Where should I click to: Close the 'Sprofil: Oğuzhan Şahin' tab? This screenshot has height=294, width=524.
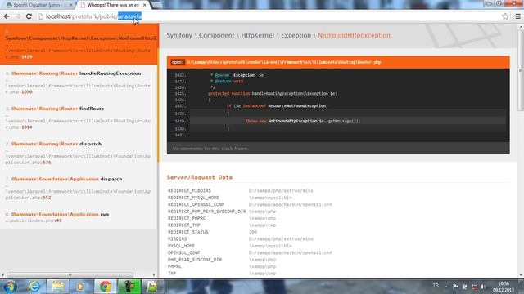pyautogui.click(x=70, y=5)
